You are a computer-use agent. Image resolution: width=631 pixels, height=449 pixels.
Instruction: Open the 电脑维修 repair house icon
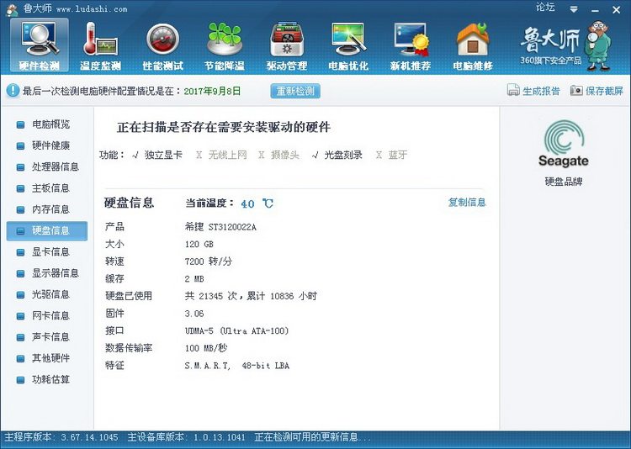(x=473, y=45)
